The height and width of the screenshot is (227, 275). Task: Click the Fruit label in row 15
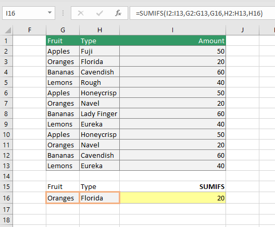(x=63, y=186)
